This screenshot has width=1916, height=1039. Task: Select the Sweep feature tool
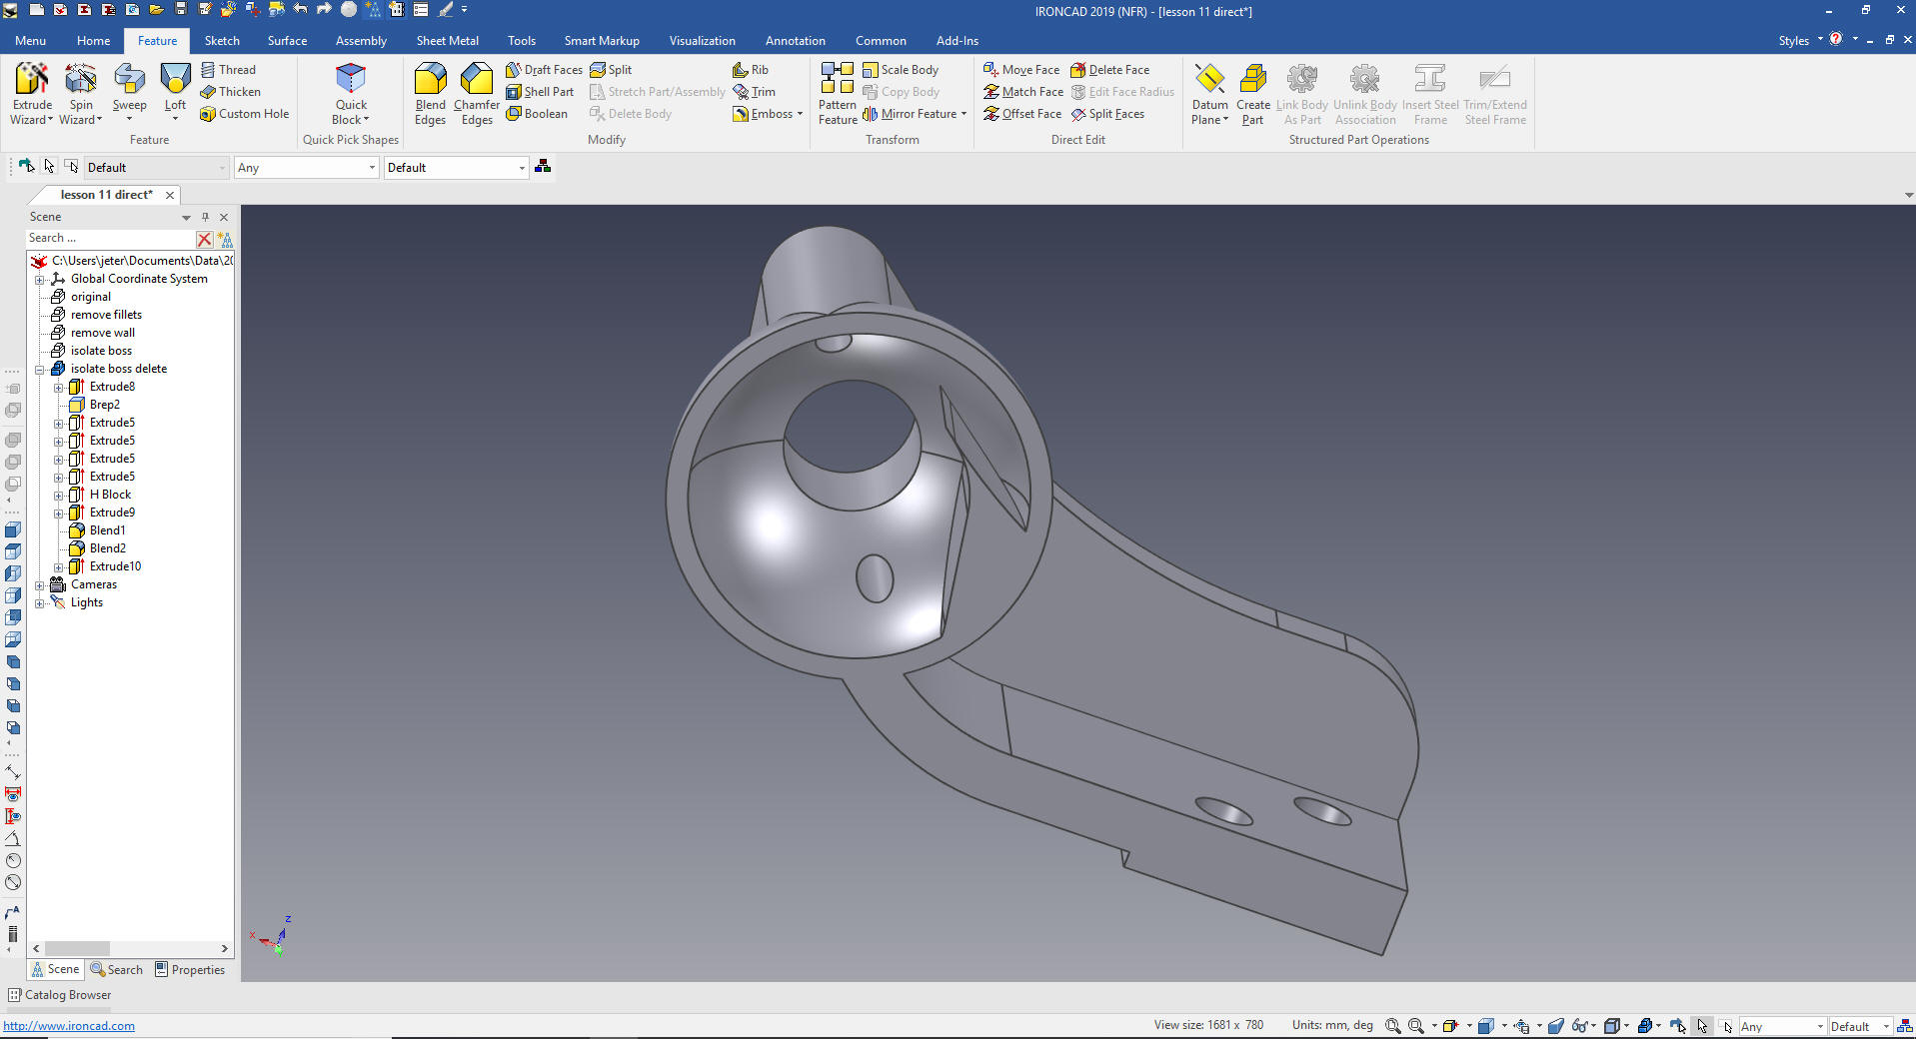[129, 94]
